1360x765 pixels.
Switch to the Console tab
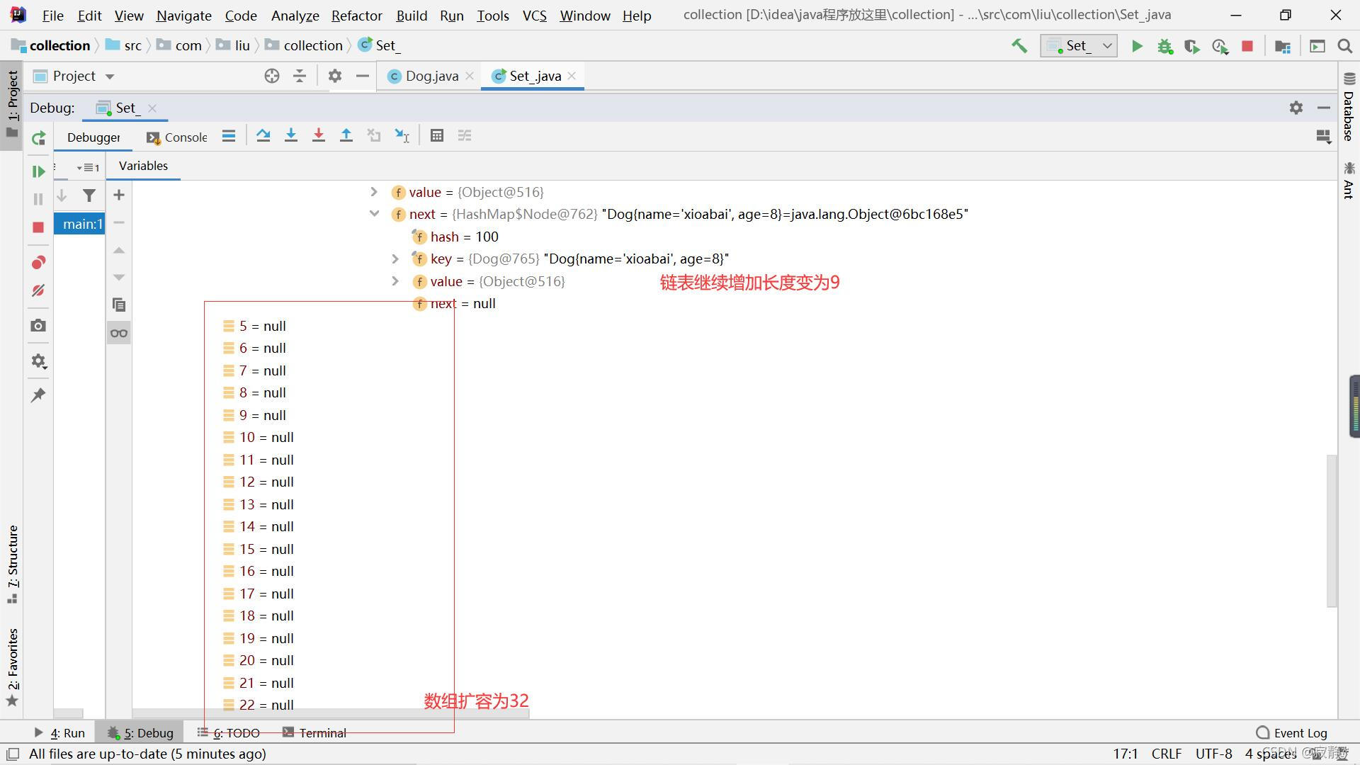click(x=176, y=137)
